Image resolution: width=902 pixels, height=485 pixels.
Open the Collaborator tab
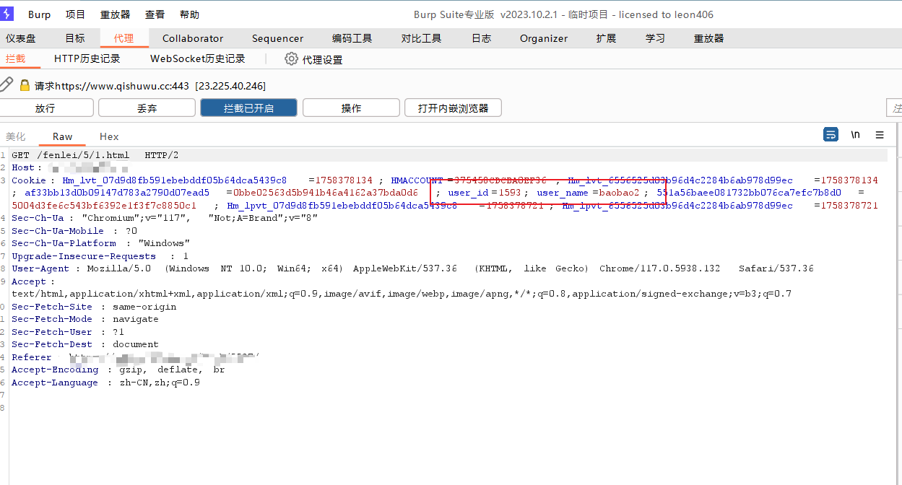coord(193,38)
